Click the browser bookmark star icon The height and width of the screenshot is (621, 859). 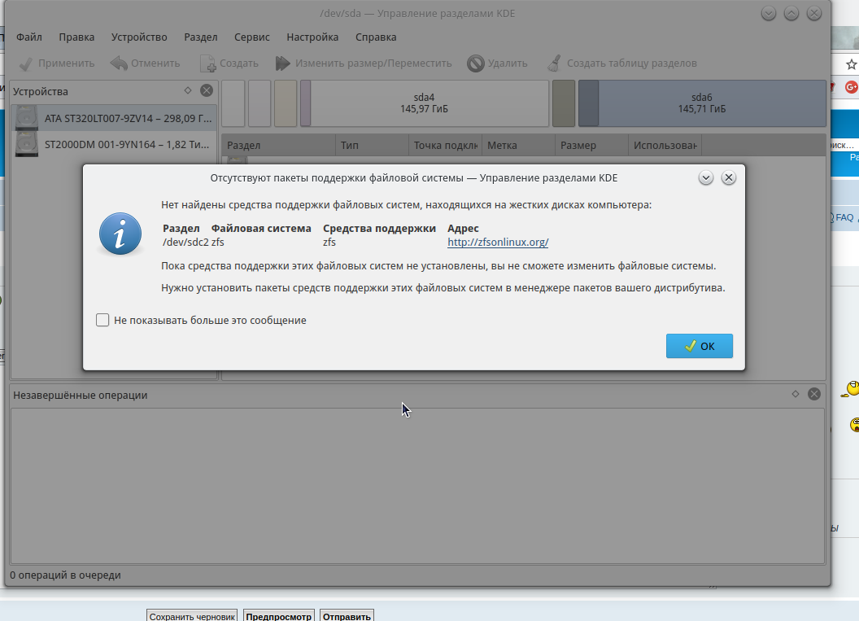coord(851,64)
